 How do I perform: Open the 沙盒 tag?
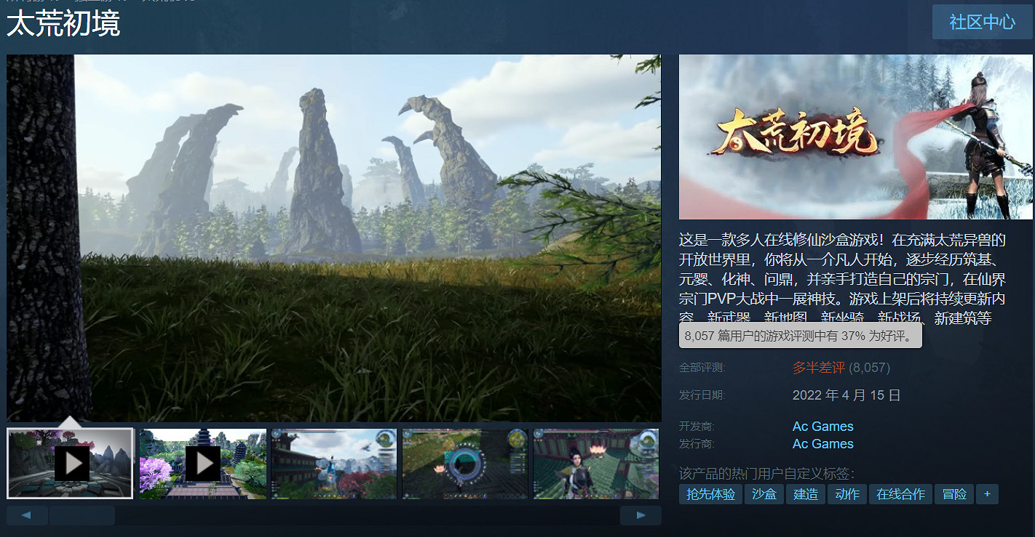point(764,495)
